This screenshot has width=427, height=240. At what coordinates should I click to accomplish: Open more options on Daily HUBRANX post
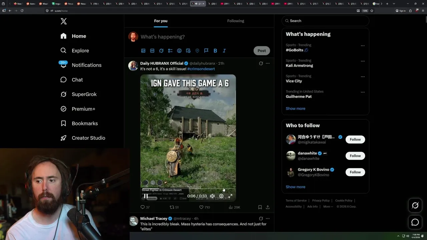tap(268, 63)
